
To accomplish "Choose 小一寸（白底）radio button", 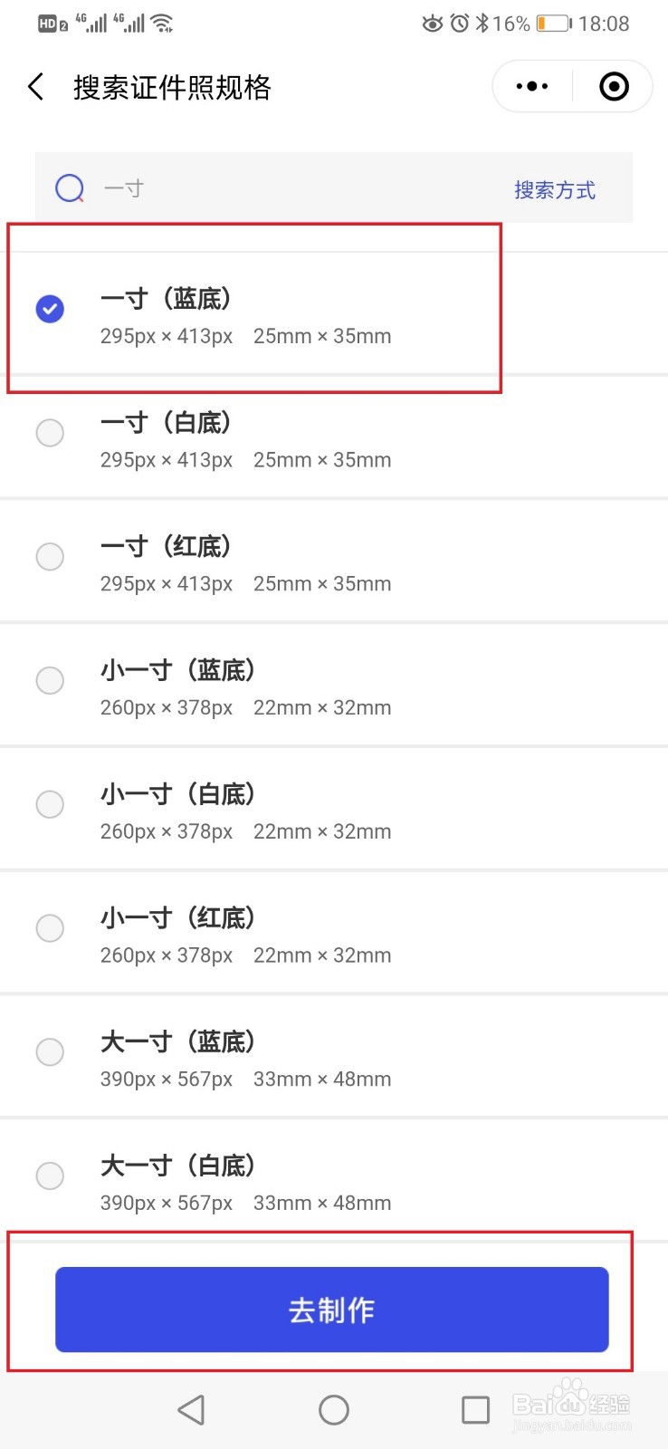I will (50, 804).
